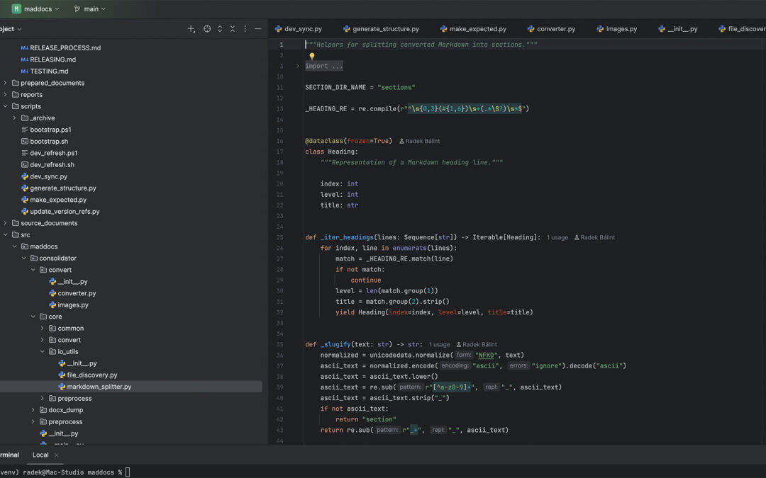This screenshot has height=478, width=766.
Task: Click the Collapse All icon in Project toolbar
Action: (233, 28)
